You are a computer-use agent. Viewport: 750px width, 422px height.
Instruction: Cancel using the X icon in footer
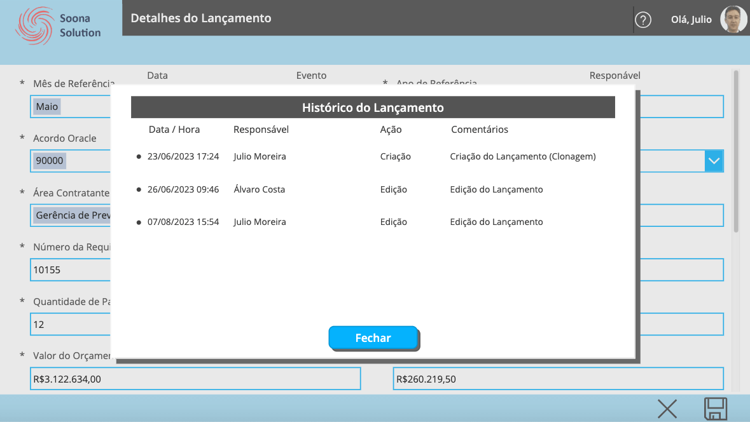[667, 409]
